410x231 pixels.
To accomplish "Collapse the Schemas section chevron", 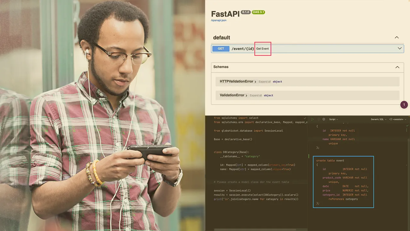I will 397,67.
